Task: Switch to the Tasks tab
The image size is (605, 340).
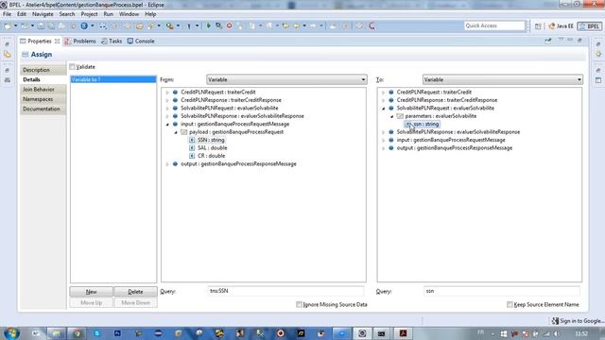Action: 112,41
